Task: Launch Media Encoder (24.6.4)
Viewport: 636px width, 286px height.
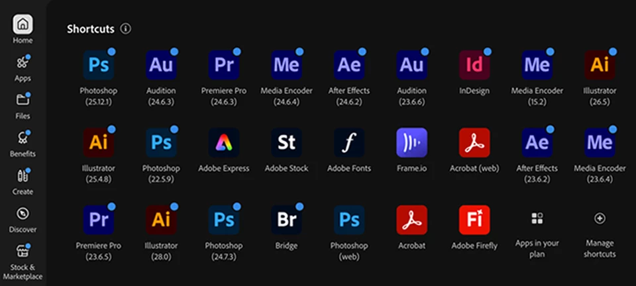Action: 286,66
